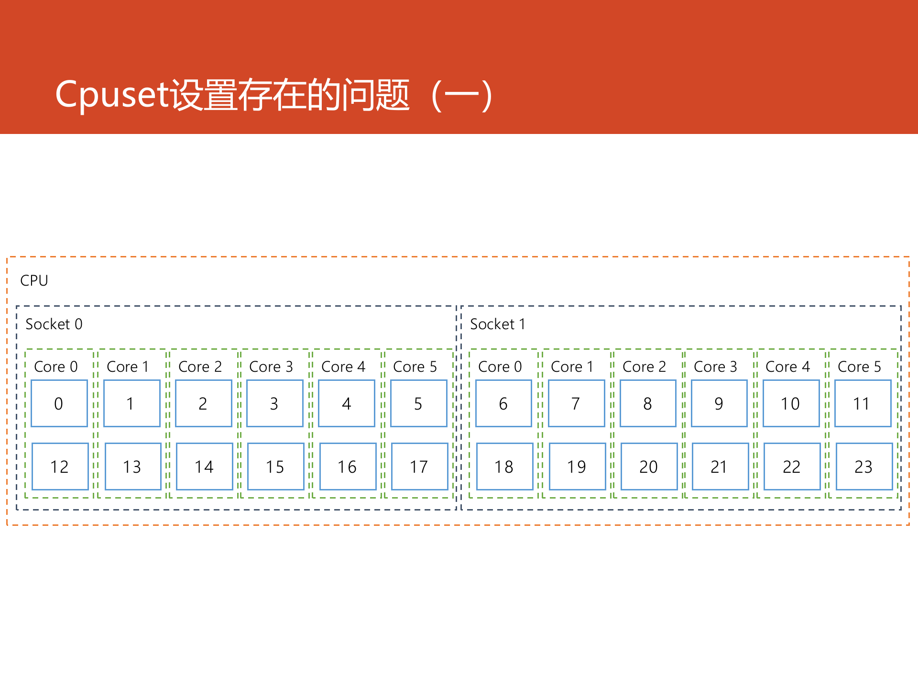
Task: Select the Socket 0 label
Action: 55,324
